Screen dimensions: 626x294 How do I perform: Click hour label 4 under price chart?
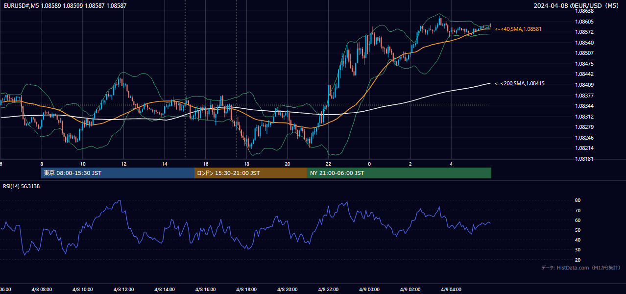pos(451,164)
